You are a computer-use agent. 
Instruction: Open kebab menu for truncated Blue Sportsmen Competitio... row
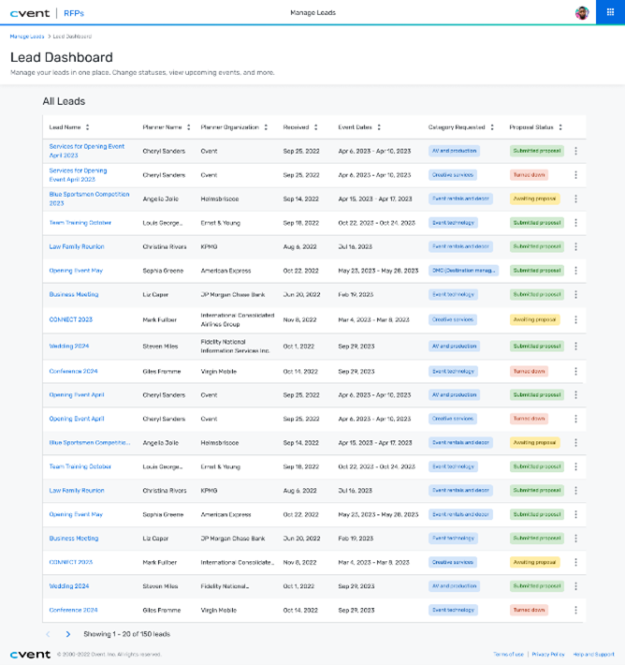click(x=575, y=443)
